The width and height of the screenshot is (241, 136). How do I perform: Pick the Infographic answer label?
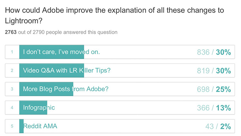point(39,108)
